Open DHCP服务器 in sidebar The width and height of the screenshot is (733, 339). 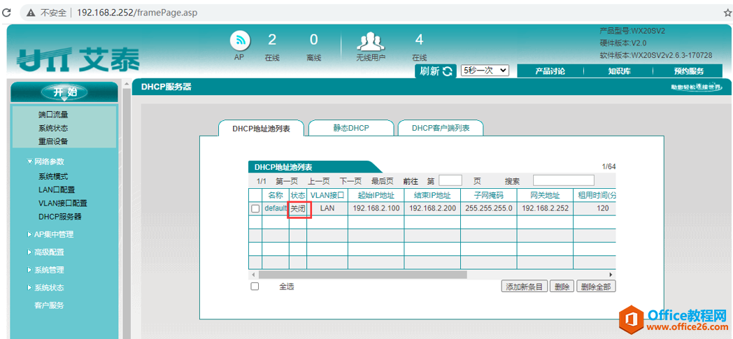pos(60,217)
